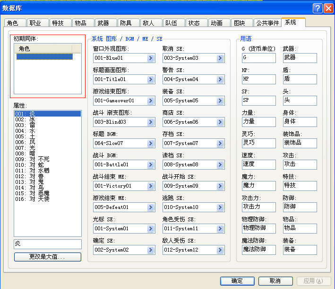The image size is (335, 289).
Task: Select attribute 012: 对 兽
Action: [x=48, y=176]
